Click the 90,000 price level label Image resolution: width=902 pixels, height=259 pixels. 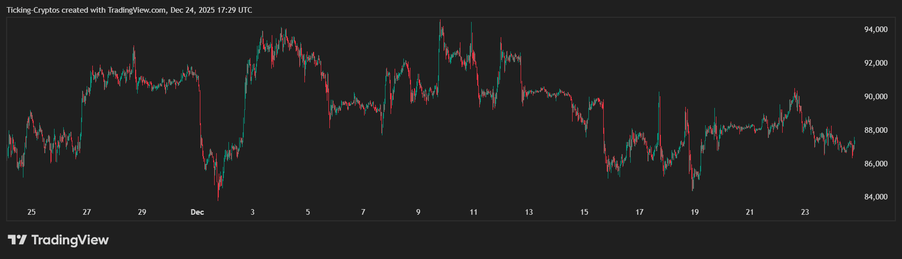coord(875,97)
